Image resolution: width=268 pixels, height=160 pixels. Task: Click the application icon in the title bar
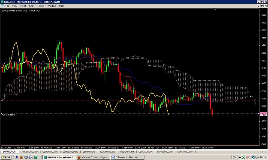coord(2,2)
